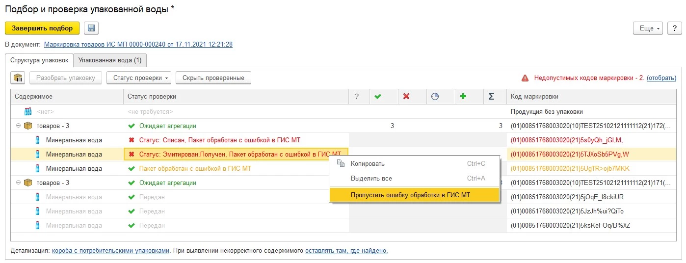Click the save diskette icon
Image resolution: width=686 pixels, height=263 pixels.
pyautogui.click(x=91, y=28)
